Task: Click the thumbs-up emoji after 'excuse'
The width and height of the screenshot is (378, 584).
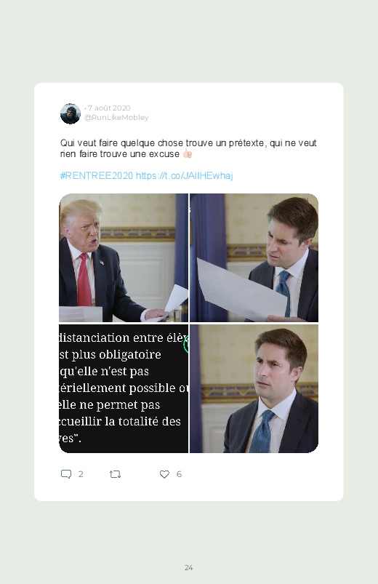Action: 188,153
